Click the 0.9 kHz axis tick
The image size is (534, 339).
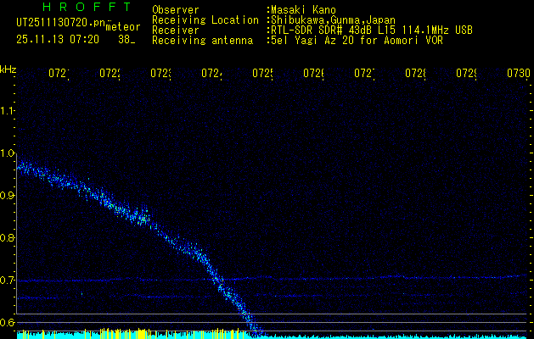(8, 195)
